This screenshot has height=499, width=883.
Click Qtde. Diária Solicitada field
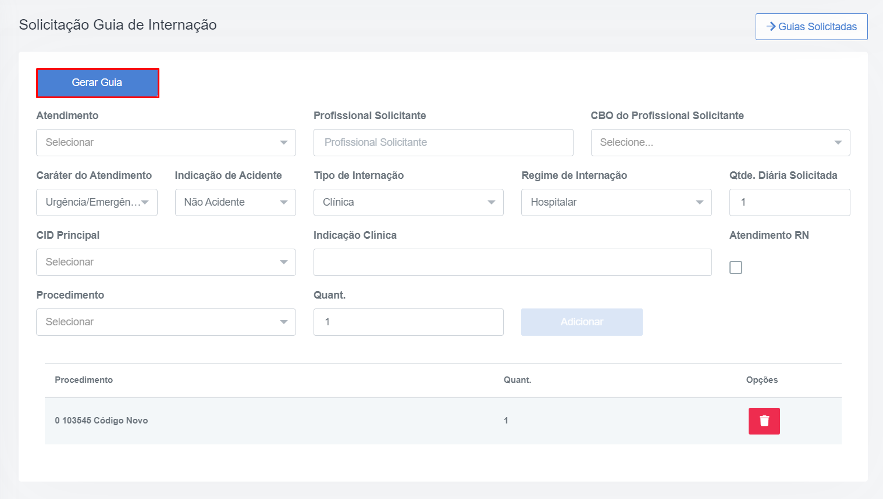coord(789,202)
